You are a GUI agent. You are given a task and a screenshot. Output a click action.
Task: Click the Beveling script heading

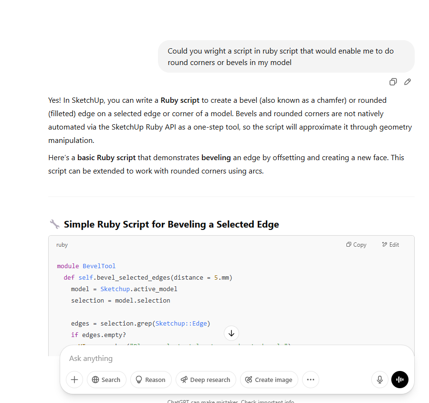pyautogui.click(x=171, y=224)
